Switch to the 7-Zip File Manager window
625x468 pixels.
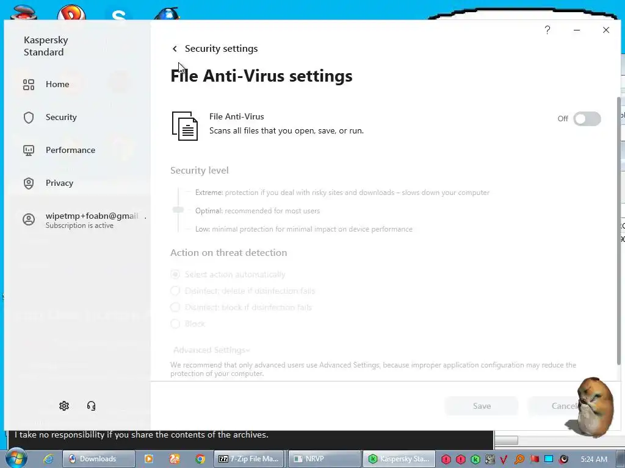249,459
